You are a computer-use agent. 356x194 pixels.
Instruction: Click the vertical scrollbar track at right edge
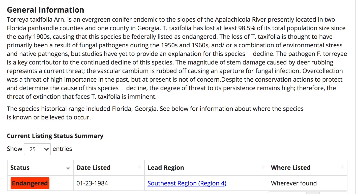pos(354,97)
